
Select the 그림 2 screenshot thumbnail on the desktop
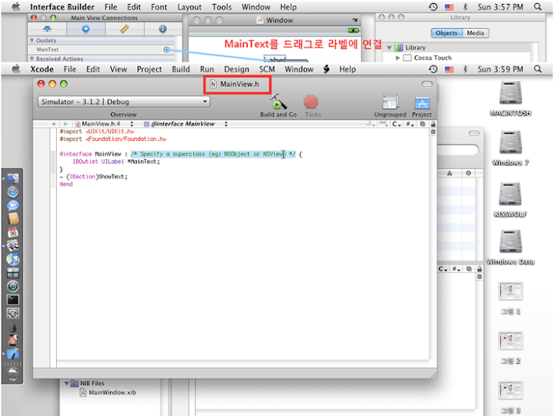click(x=510, y=341)
